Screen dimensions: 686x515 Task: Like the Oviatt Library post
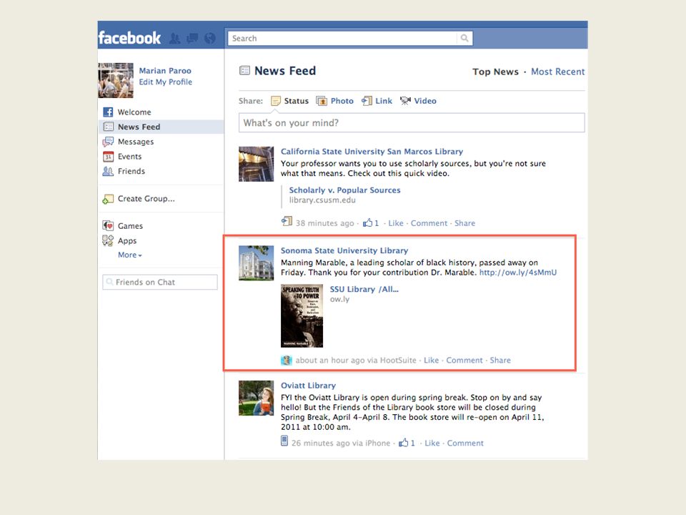[x=432, y=443]
